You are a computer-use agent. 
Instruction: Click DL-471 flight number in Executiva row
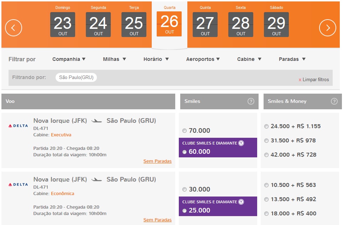click(41, 129)
